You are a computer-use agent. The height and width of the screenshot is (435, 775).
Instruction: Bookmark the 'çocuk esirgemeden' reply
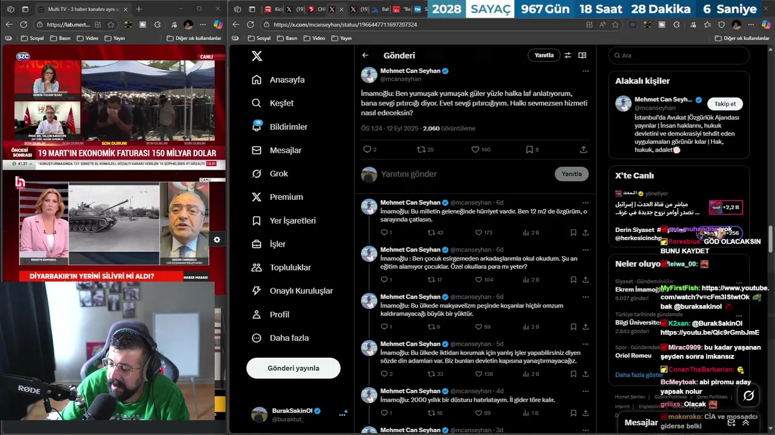click(573, 280)
